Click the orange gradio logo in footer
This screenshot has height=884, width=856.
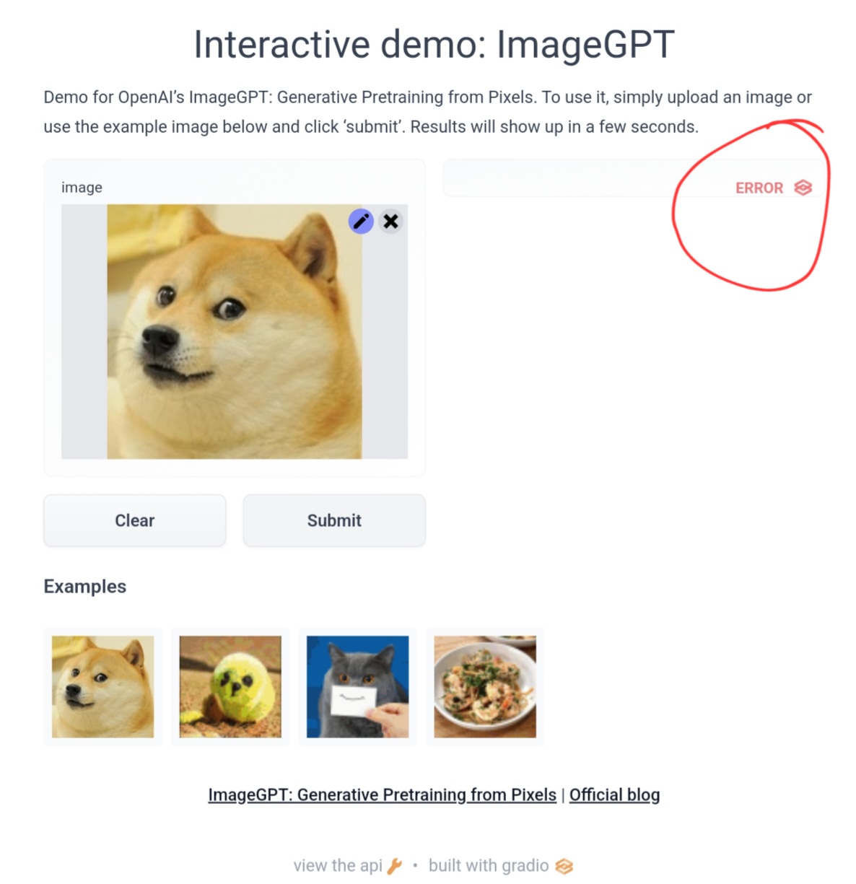(x=564, y=866)
